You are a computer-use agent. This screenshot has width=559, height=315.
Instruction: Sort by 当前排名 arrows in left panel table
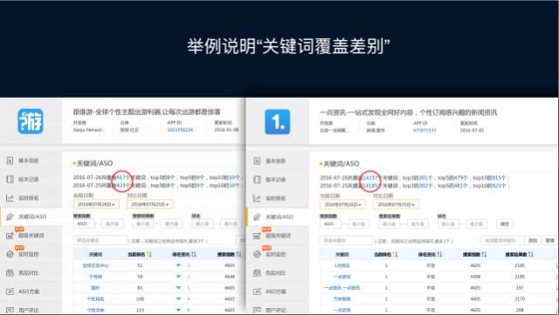tap(149, 254)
